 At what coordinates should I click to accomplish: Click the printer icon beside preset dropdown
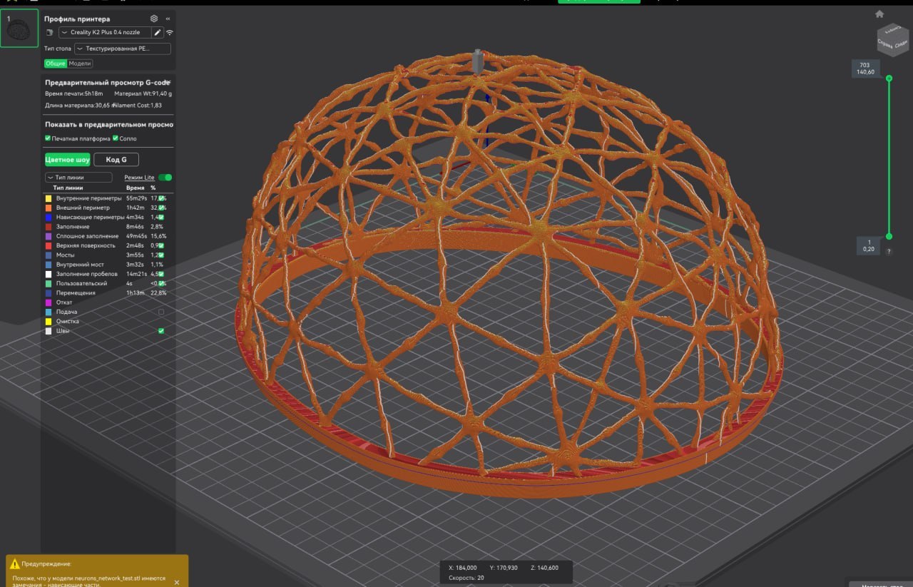50,33
